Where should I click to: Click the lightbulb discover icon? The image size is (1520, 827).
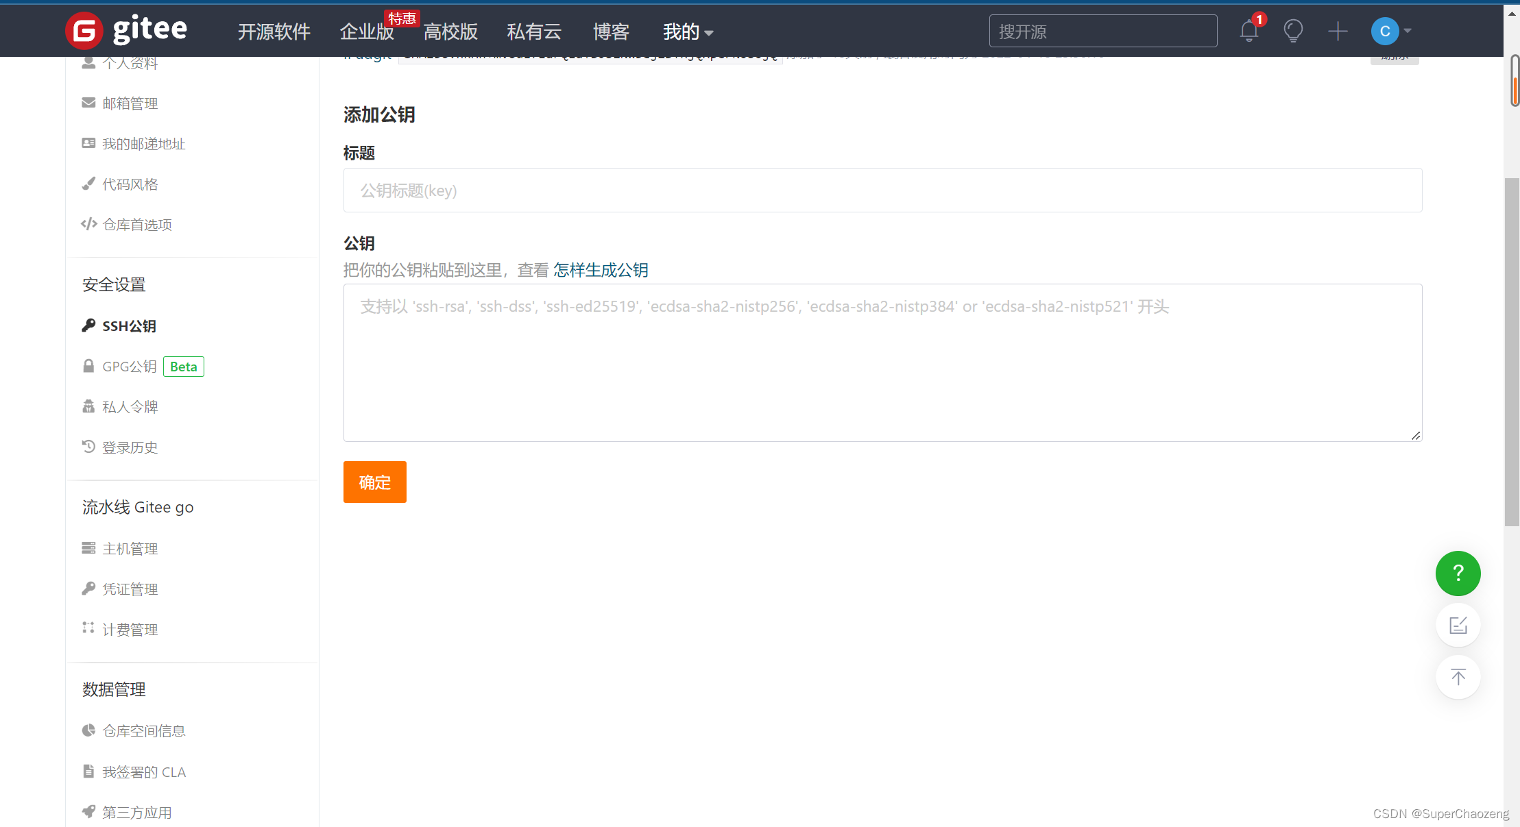point(1293,32)
